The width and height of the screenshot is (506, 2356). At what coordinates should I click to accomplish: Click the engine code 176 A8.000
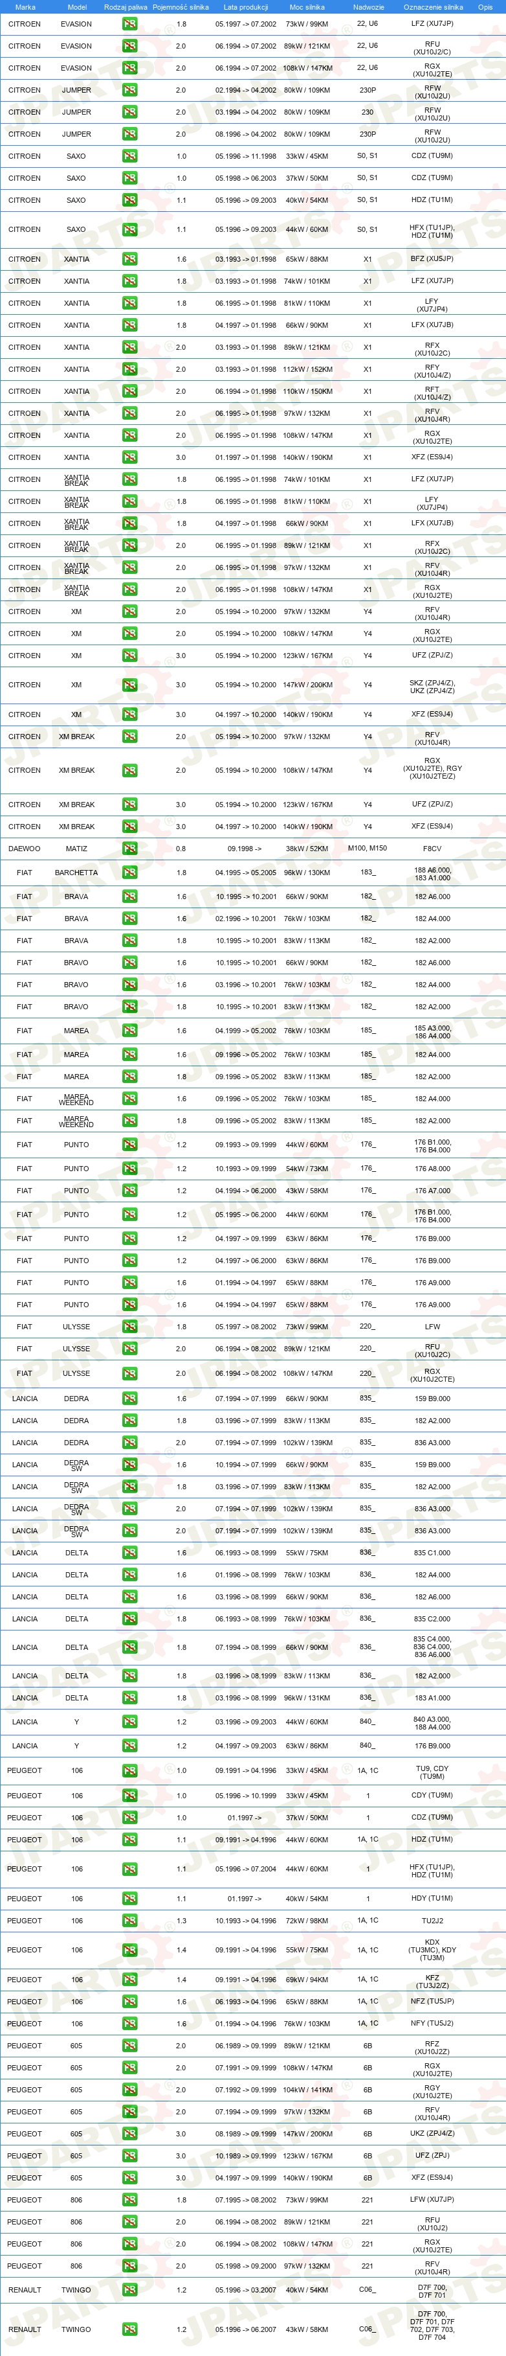pyautogui.click(x=432, y=1169)
